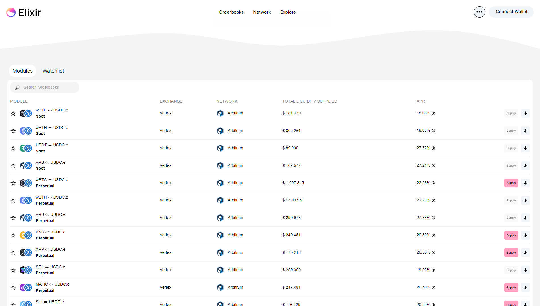Viewport: 540px width, 306px height.
Task: Expand wBTC Perpetual row details
Action: point(525,183)
